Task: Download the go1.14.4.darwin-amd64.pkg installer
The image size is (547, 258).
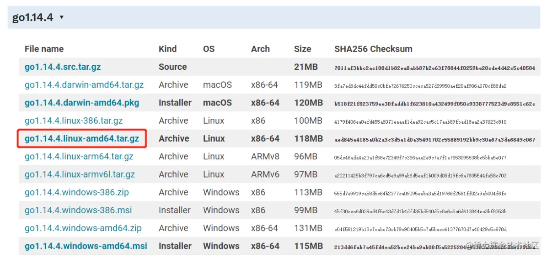Action: click(x=82, y=103)
